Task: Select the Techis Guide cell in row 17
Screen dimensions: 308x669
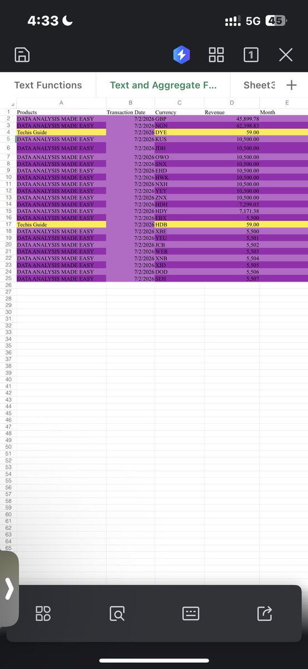Action: coord(61,224)
